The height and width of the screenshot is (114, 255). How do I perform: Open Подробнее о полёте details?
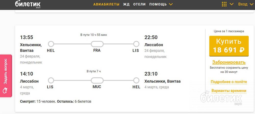(x=229, y=82)
